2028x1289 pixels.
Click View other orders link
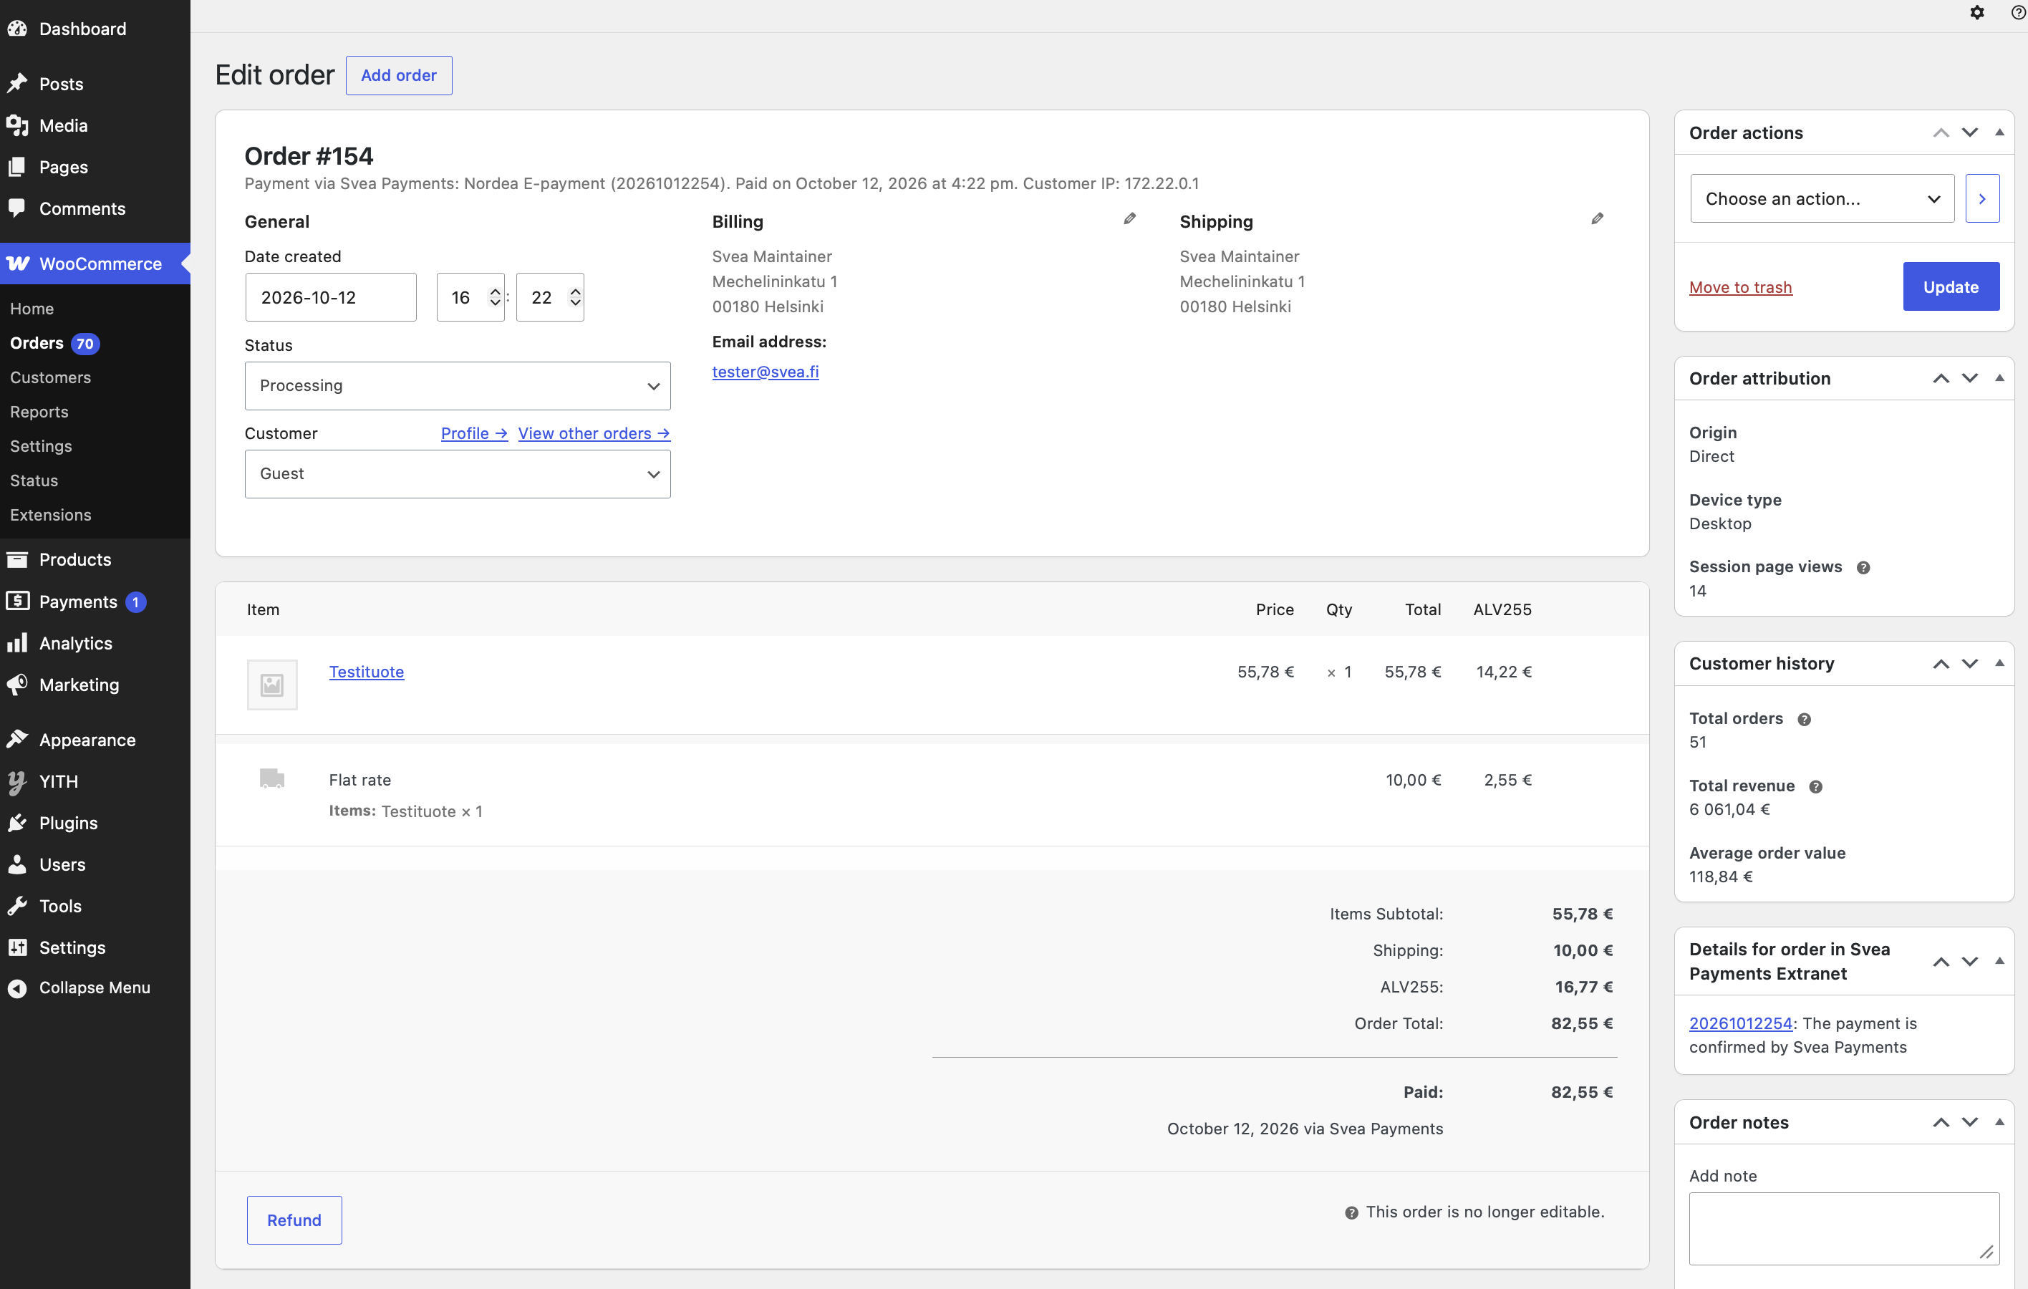[594, 433]
